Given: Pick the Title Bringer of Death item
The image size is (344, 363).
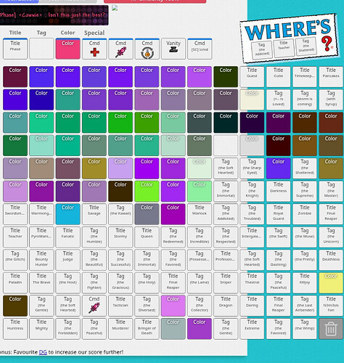Looking at the screenshot, I should pos(147,329).
